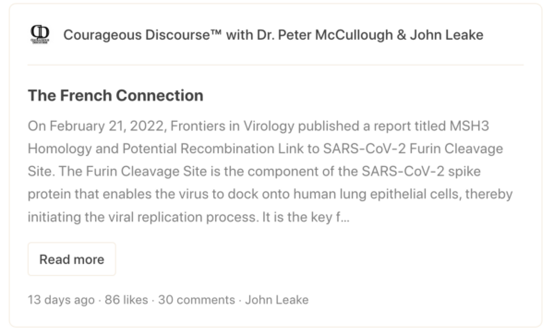The width and height of the screenshot is (554, 335).
Task: Click the Frontiers in Virology text
Action: 232,126
